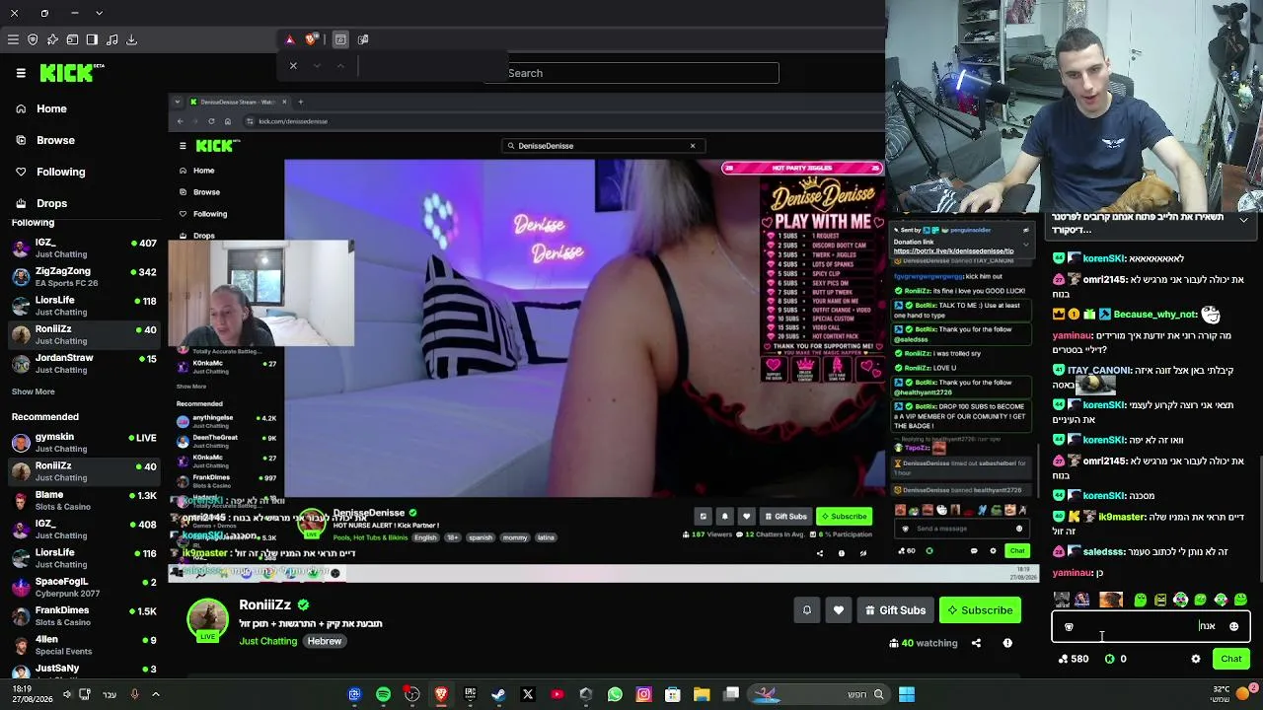Close the find bar with X
The width and height of the screenshot is (1263, 710).
[x=293, y=66]
